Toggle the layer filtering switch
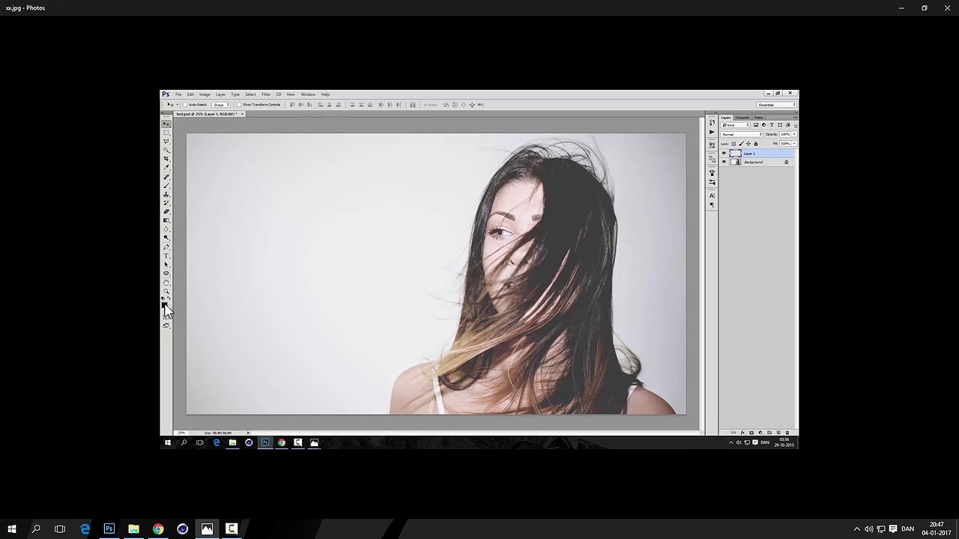959x539 pixels. click(796, 125)
